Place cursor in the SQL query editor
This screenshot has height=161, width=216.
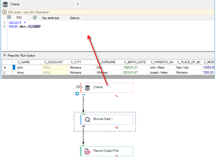pyautogui.click(x=111, y=35)
